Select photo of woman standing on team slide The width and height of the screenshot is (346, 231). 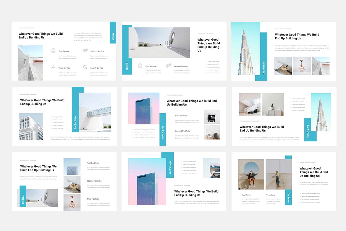278,174
